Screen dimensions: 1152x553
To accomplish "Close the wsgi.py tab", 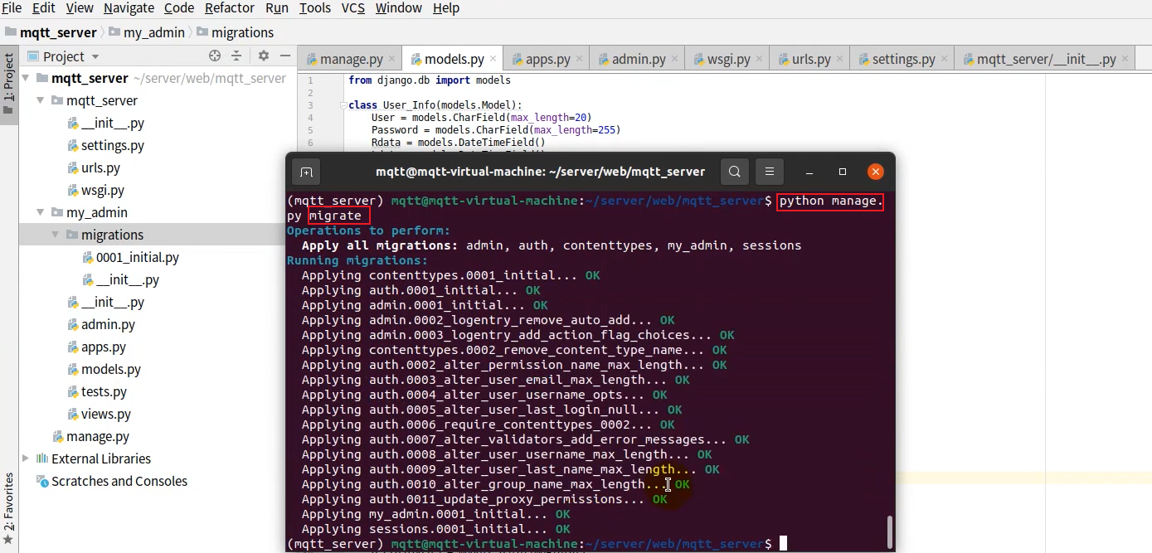I will tap(759, 59).
